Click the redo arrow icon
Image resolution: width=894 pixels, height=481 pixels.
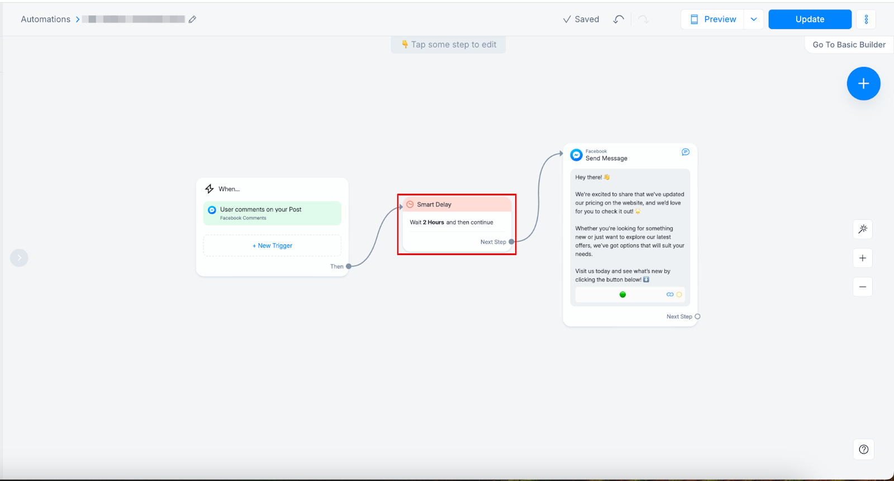(x=643, y=20)
